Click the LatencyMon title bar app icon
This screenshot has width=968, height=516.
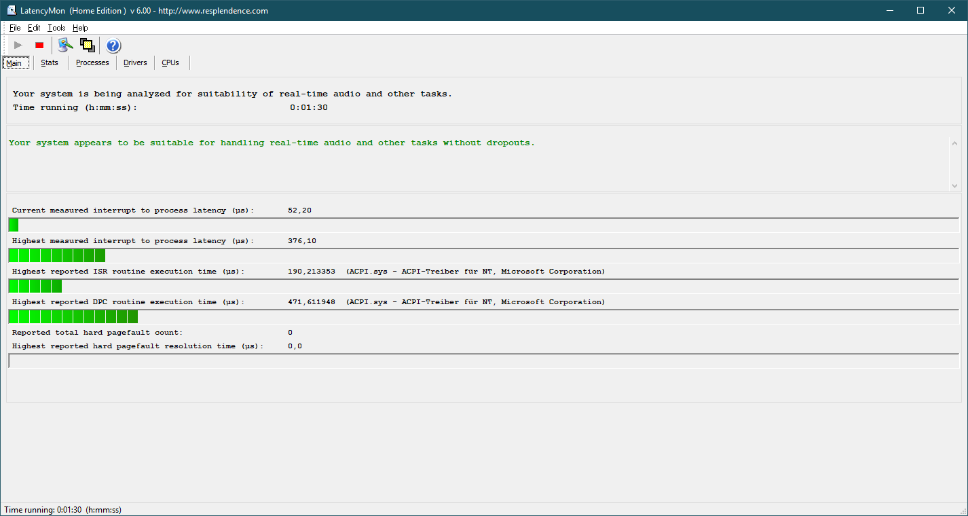tap(12, 10)
